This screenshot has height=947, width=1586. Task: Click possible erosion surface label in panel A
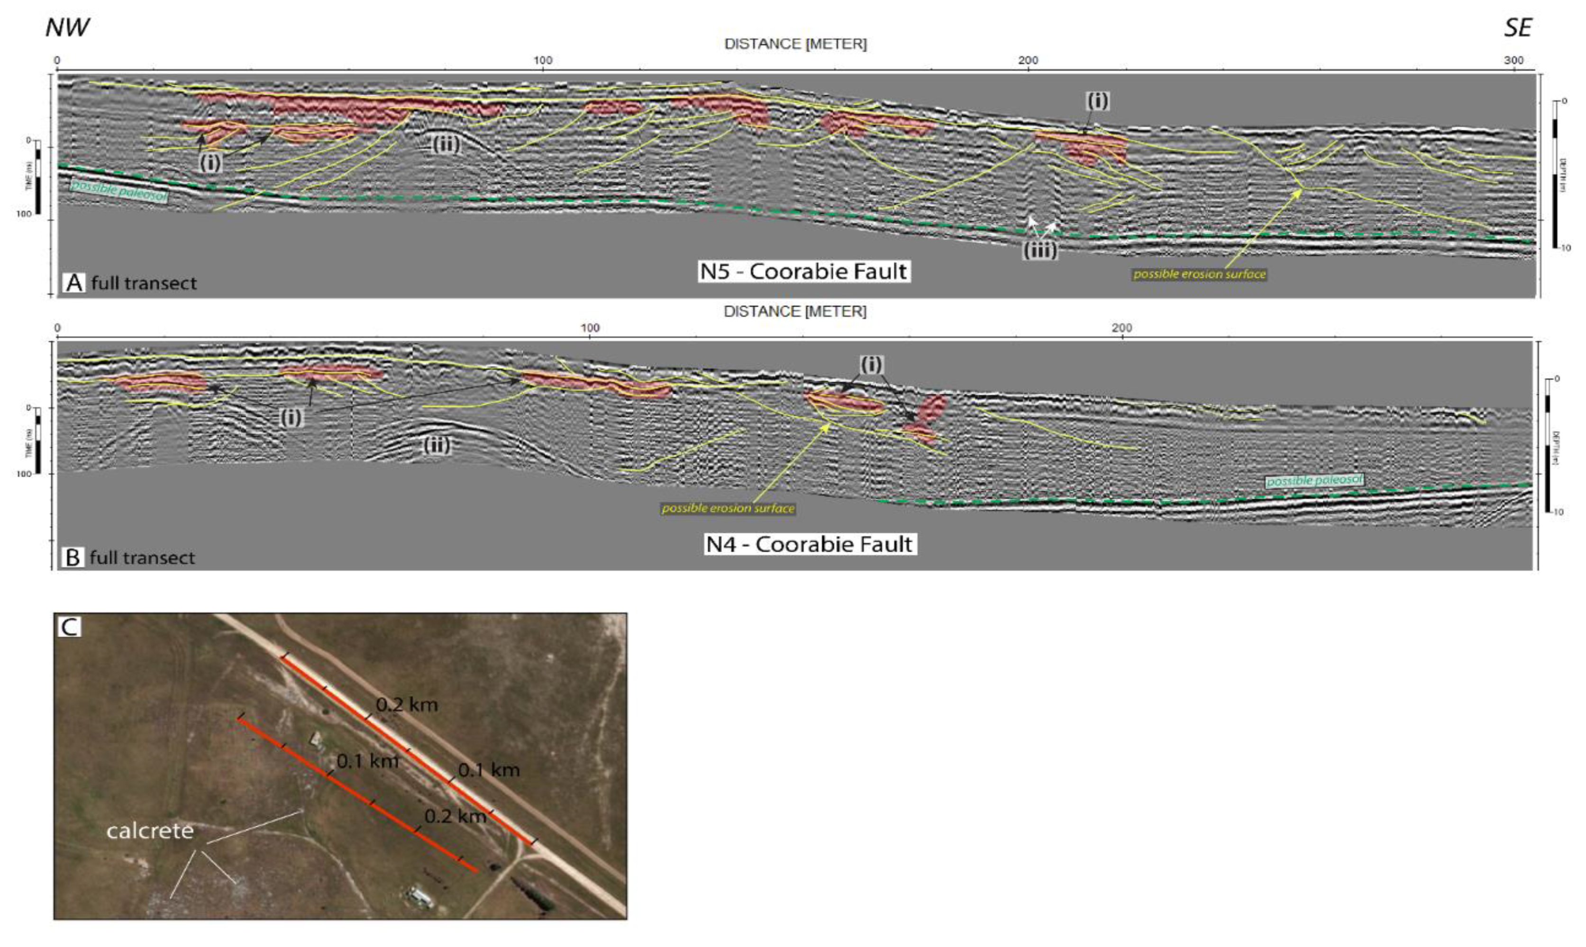pyautogui.click(x=1199, y=274)
